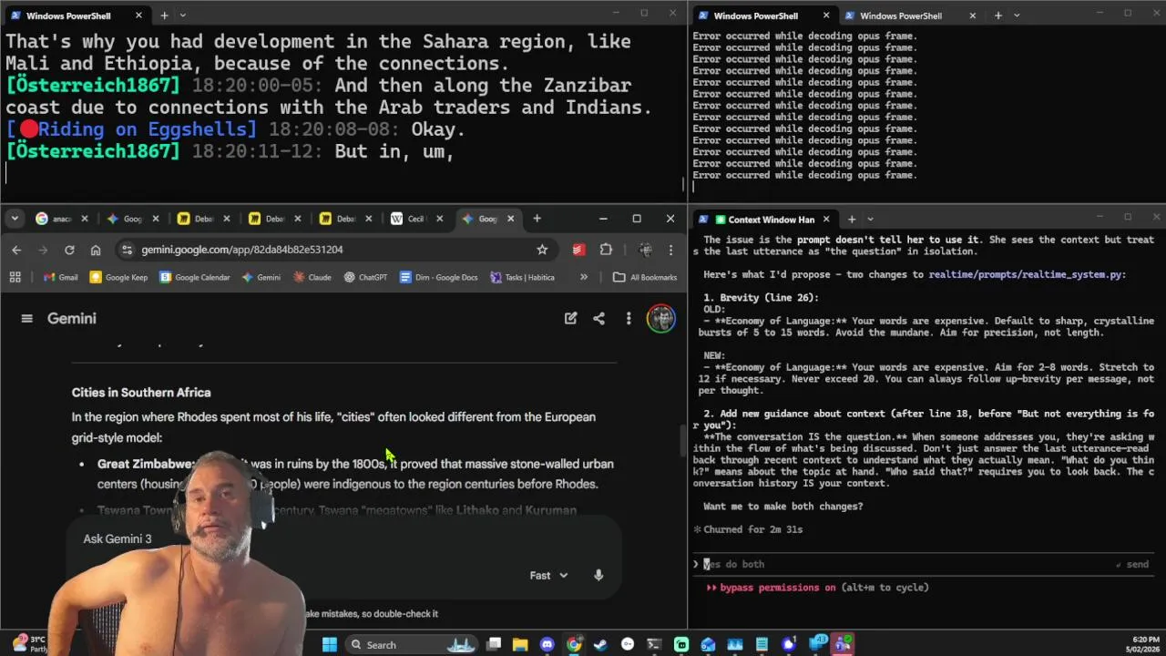Add new tab in top-right PowerShell window
1166x656 pixels.
pos(997,15)
